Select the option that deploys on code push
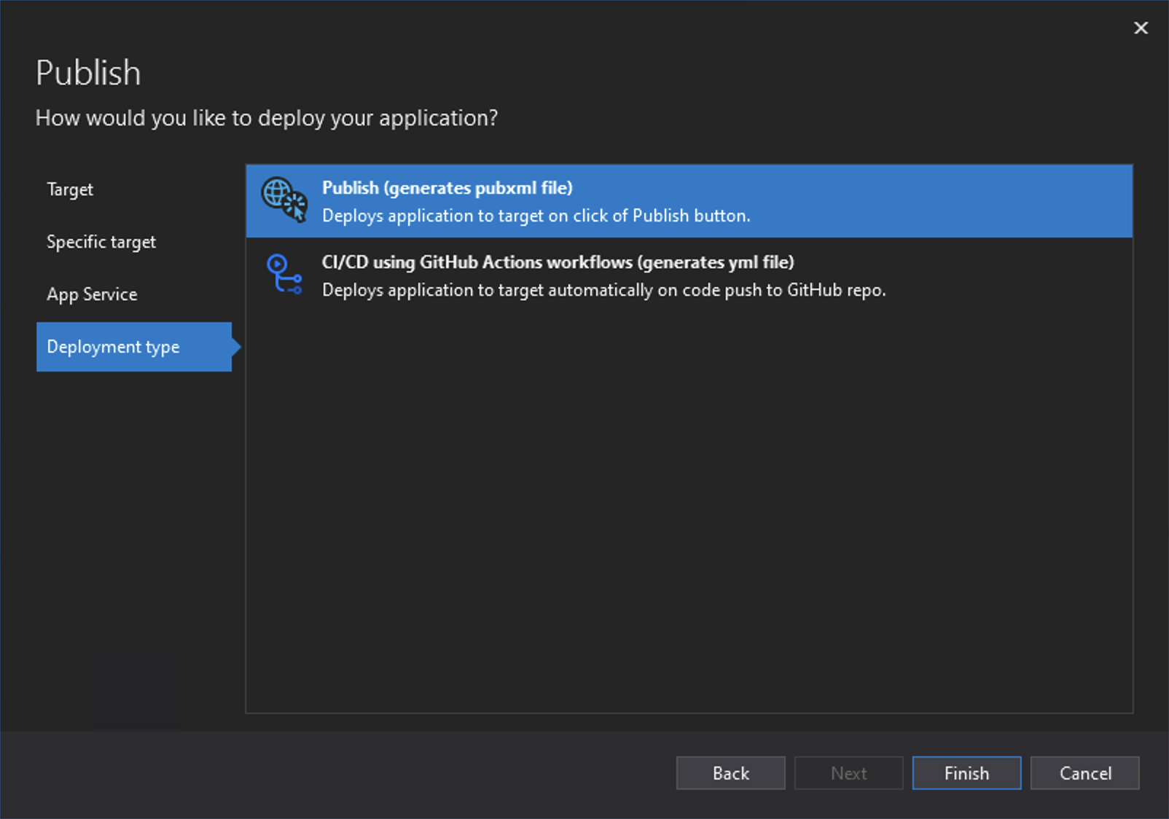This screenshot has width=1169, height=819. click(603, 289)
